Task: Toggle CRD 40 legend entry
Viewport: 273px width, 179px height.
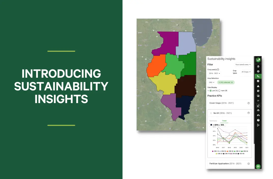Action: tap(237, 151)
